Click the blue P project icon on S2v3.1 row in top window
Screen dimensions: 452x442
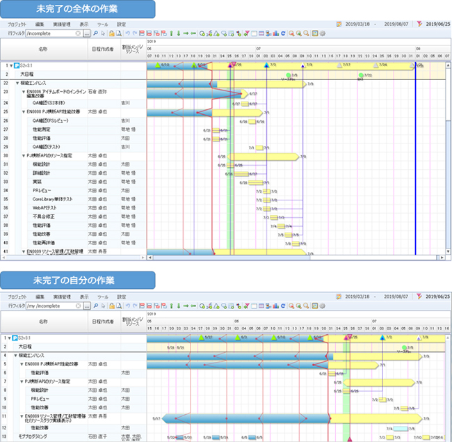[16, 65]
